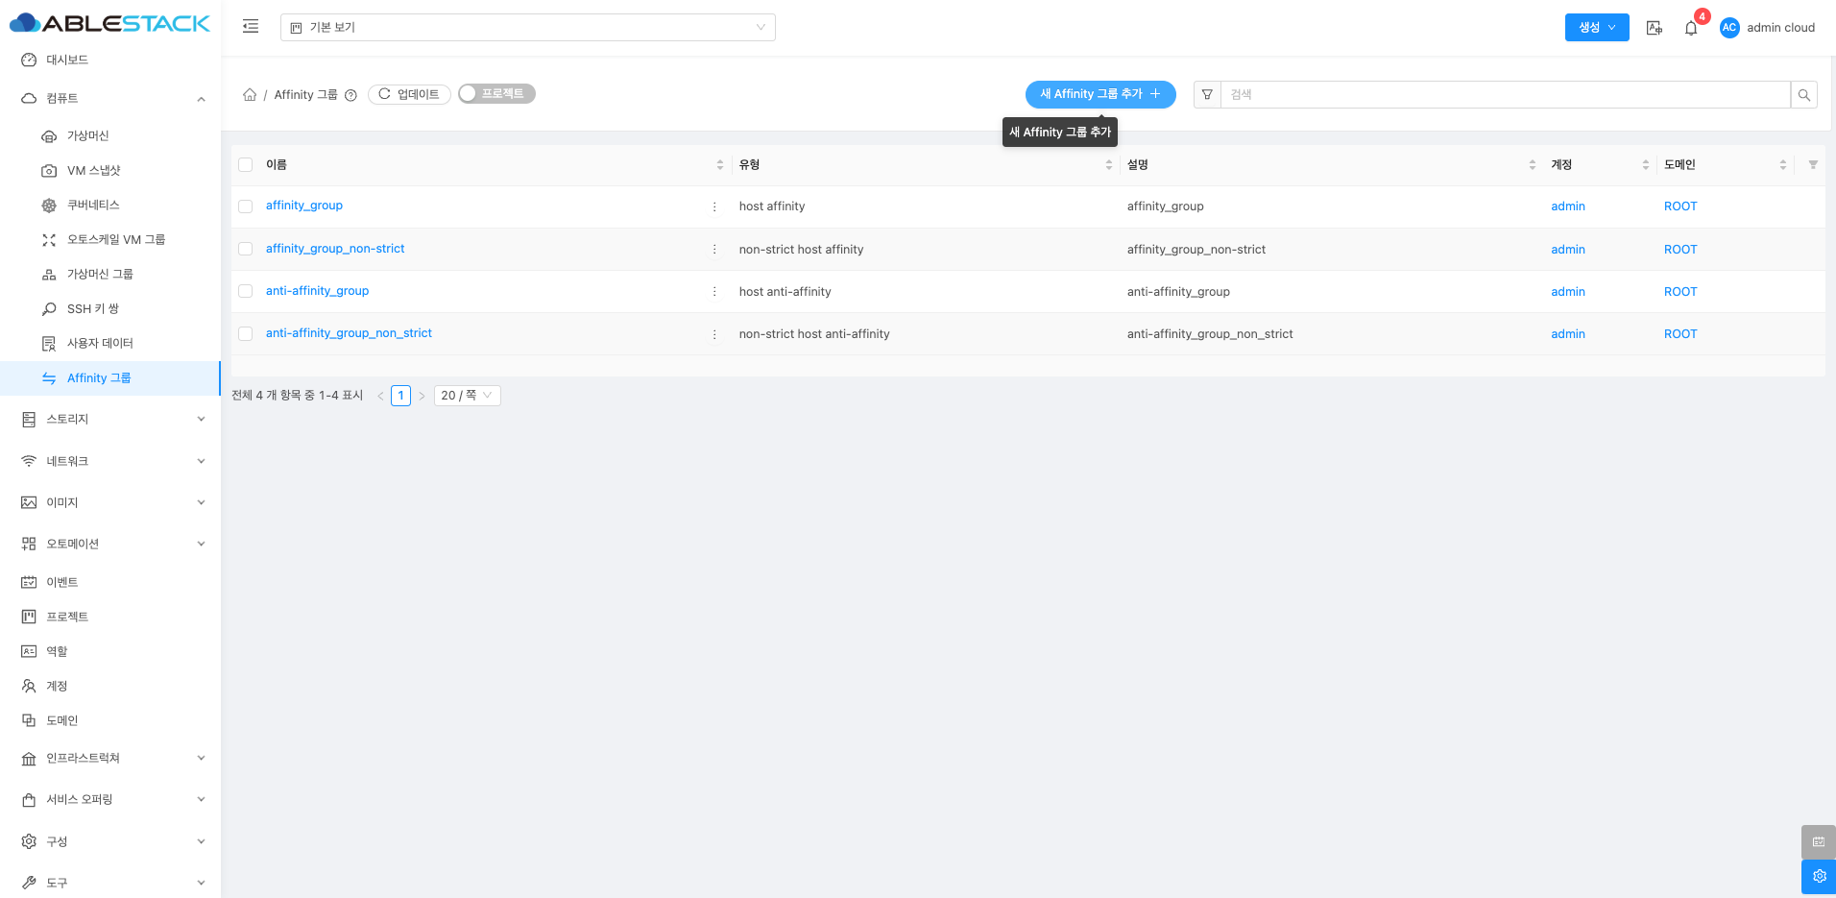Open ROOT domain link in anti-affinity_group row

(x=1680, y=292)
